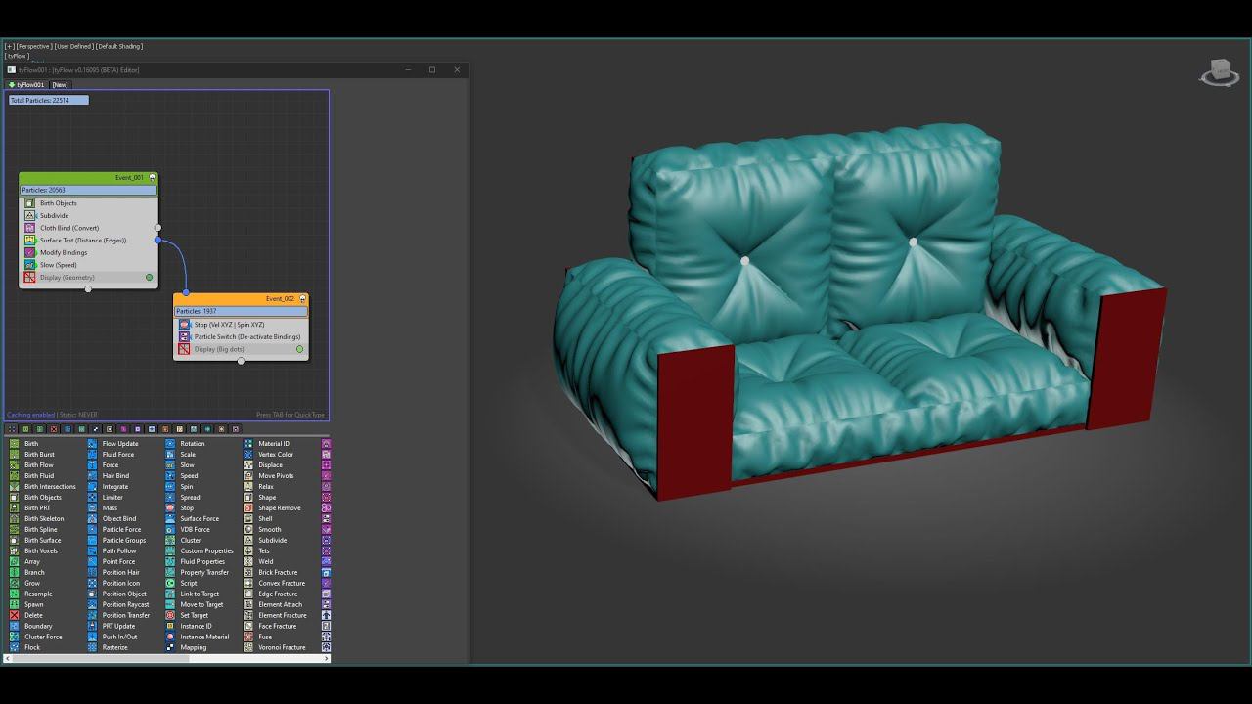The width and height of the screenshot is (1252, 704).
Task: Click the VDB Force operator icon
Action: click(170, 530)
